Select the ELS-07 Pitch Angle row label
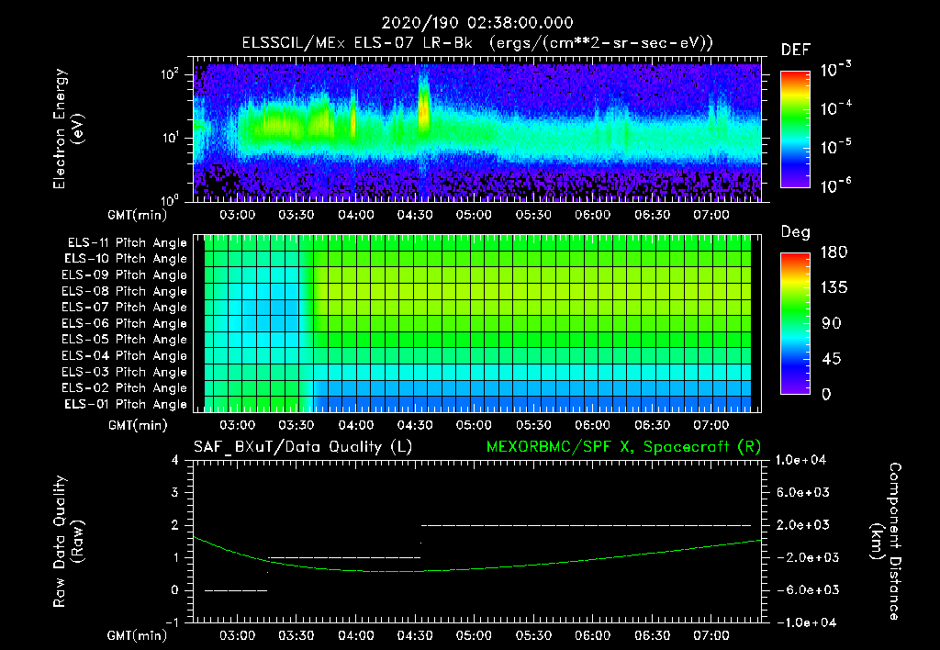940x650 pixels. pos(124,307)
